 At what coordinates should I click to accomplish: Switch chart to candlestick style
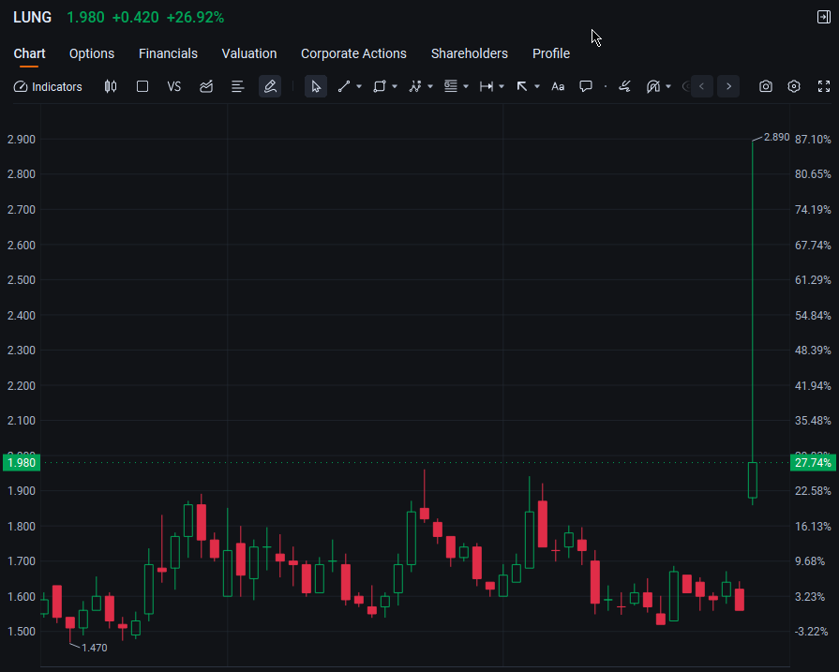pyautogui.click(x=111, y=86)
